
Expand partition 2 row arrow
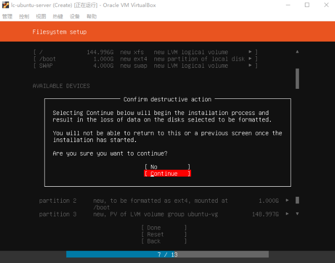point(287,200)
